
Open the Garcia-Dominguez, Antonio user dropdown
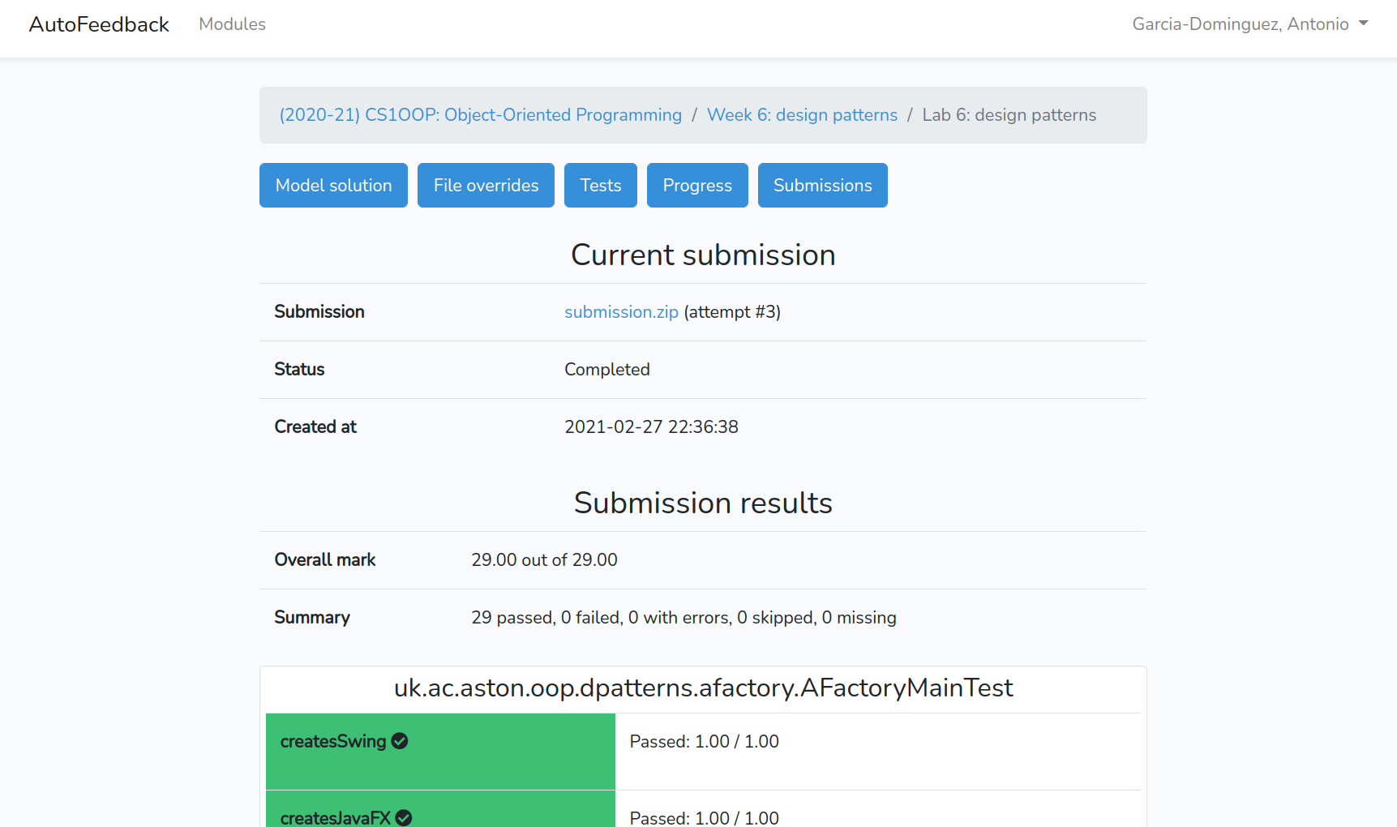1249,24
